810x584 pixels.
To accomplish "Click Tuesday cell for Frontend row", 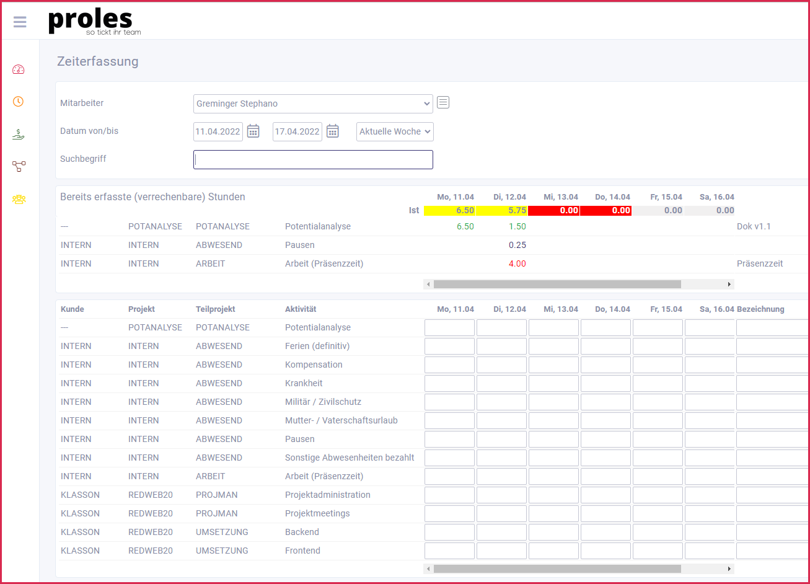I will (501, 551).
